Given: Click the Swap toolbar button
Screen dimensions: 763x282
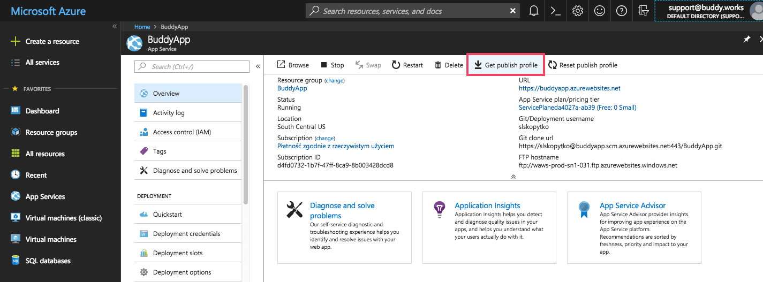Looking at the screenshot, I should click(x=368, y=65).
